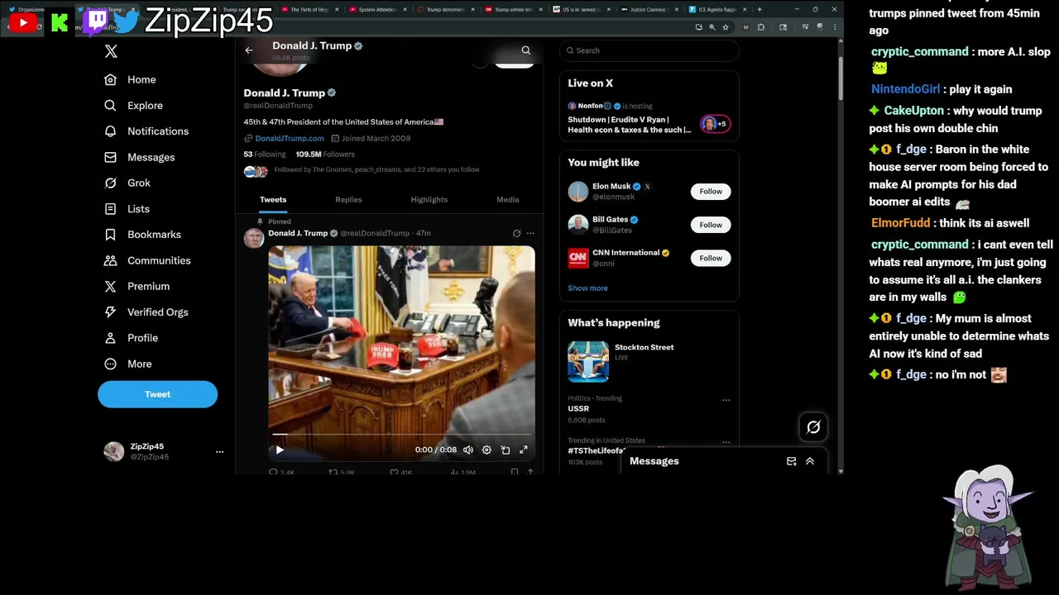This screenshot has width=1059, height=595.
Task: Open CNN International profile avatar
Action: click(x=578, y=258)
